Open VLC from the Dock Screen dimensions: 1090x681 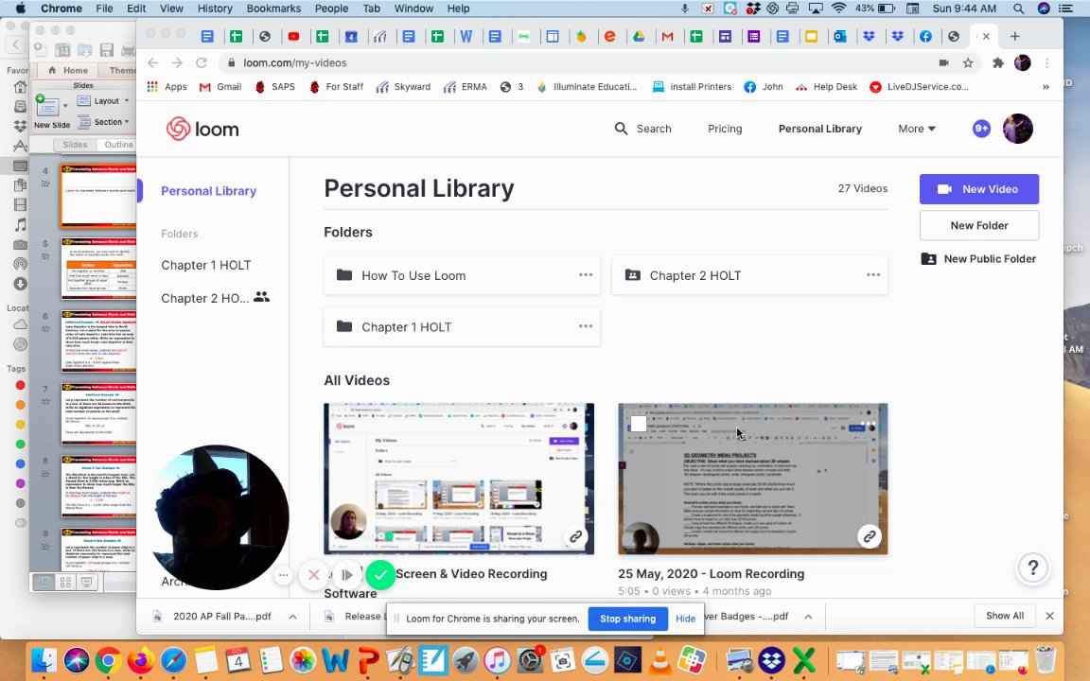659,659
